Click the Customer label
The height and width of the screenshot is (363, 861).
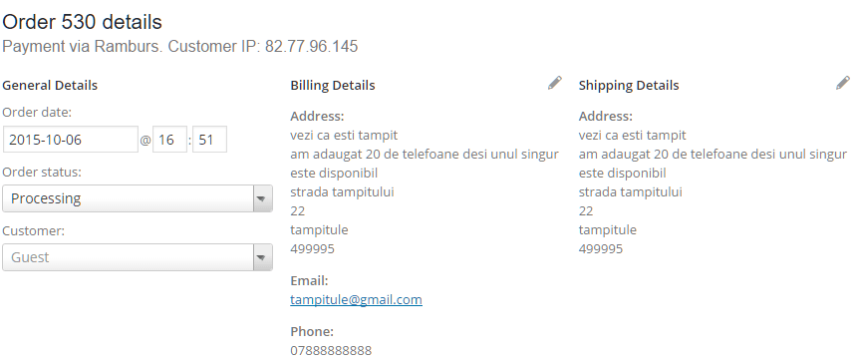33,230
